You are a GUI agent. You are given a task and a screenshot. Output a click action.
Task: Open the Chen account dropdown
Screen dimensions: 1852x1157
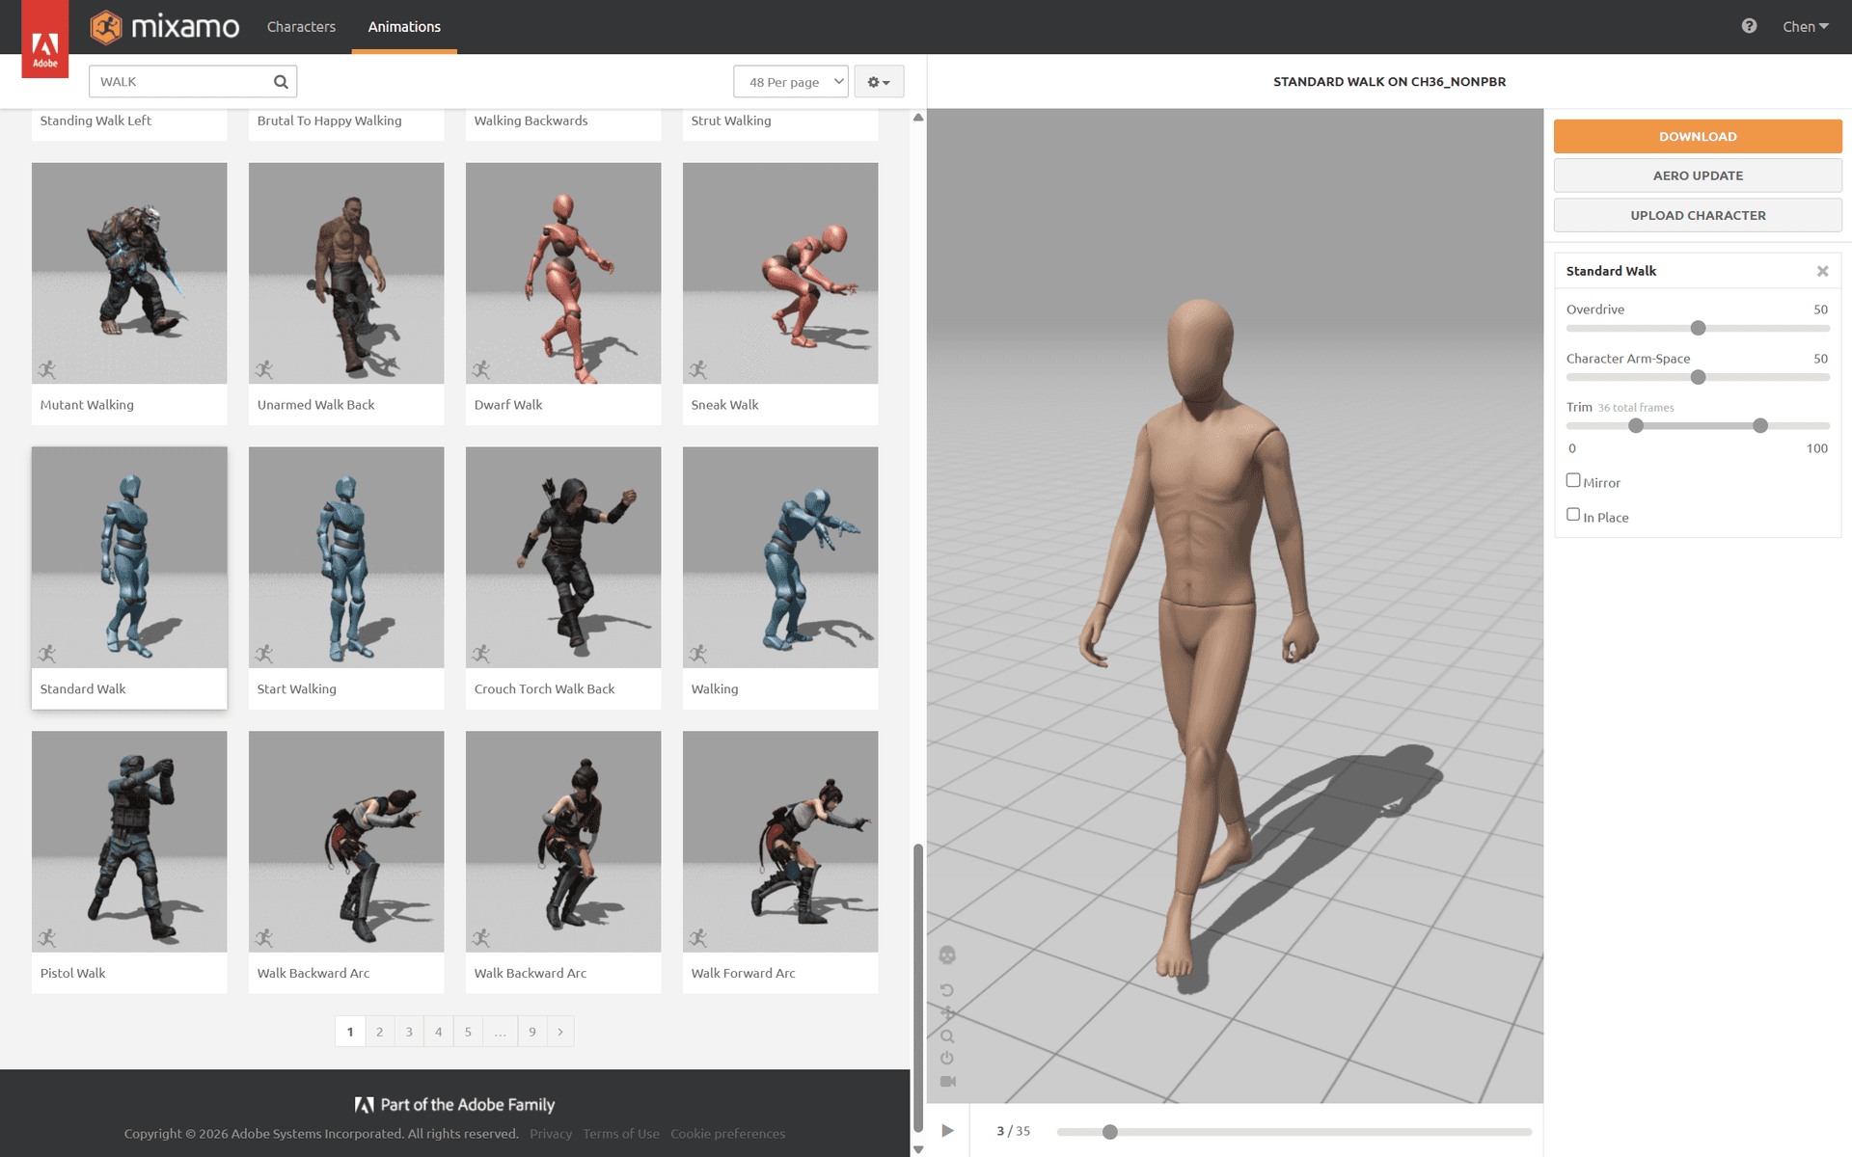point(1805,26)
